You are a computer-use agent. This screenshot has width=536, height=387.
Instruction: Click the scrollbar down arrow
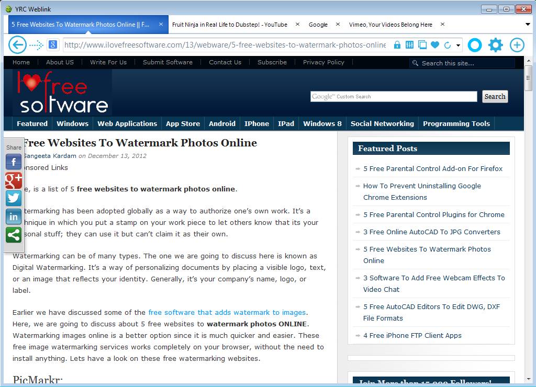[529, 379]
